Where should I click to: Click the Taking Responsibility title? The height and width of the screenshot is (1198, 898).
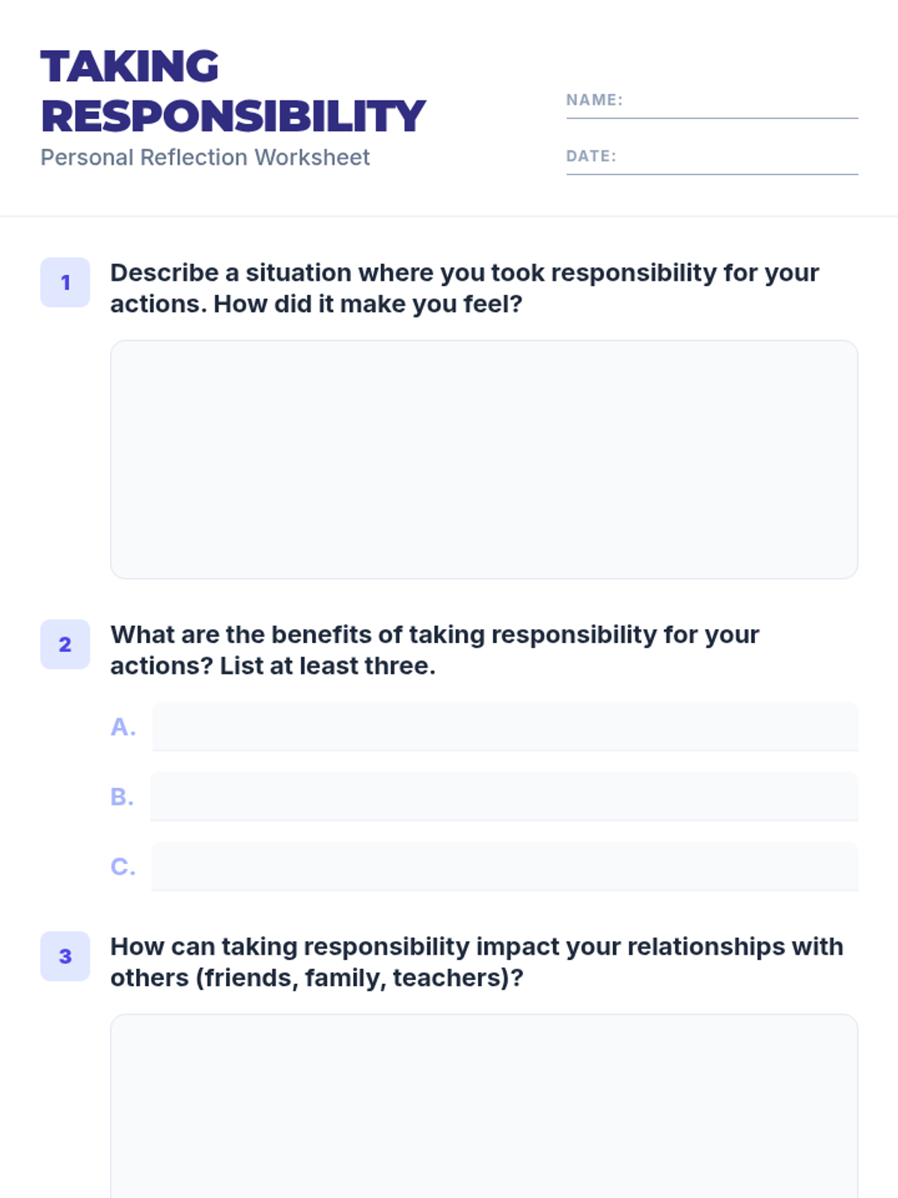(233, 91)
